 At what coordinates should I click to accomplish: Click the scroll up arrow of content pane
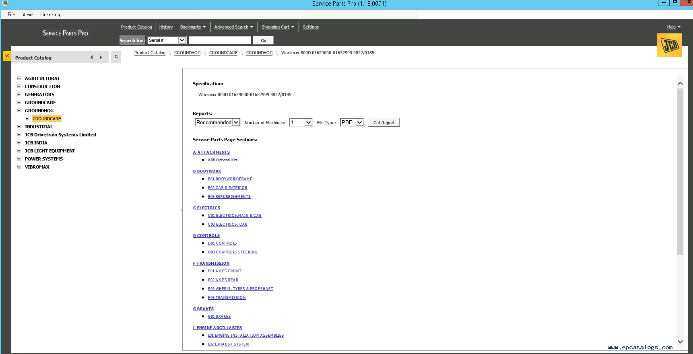[x=680, y=83]
